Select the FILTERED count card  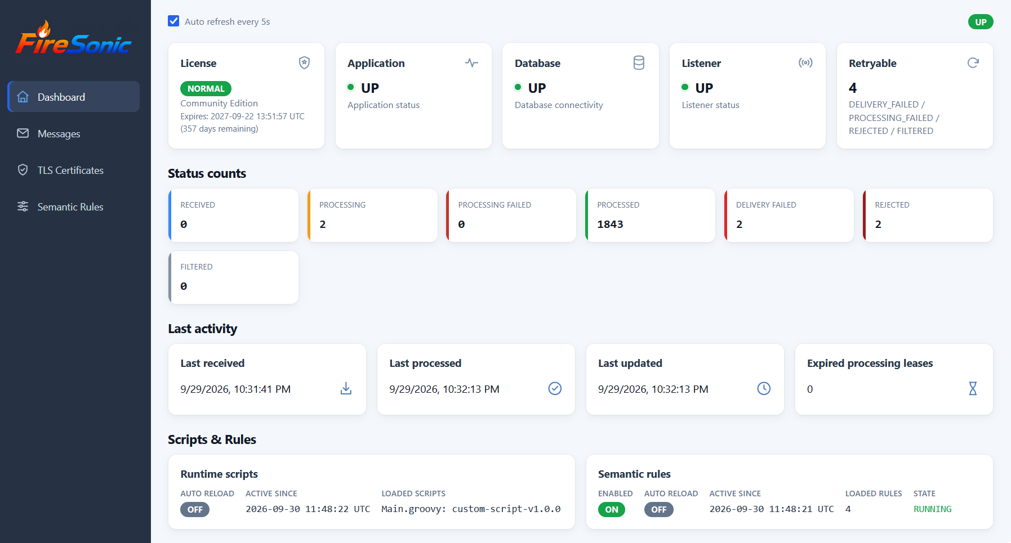click(233, 277)
